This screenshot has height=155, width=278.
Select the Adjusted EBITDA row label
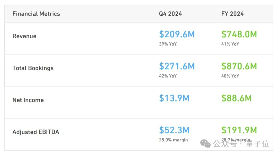click(36, 132)
